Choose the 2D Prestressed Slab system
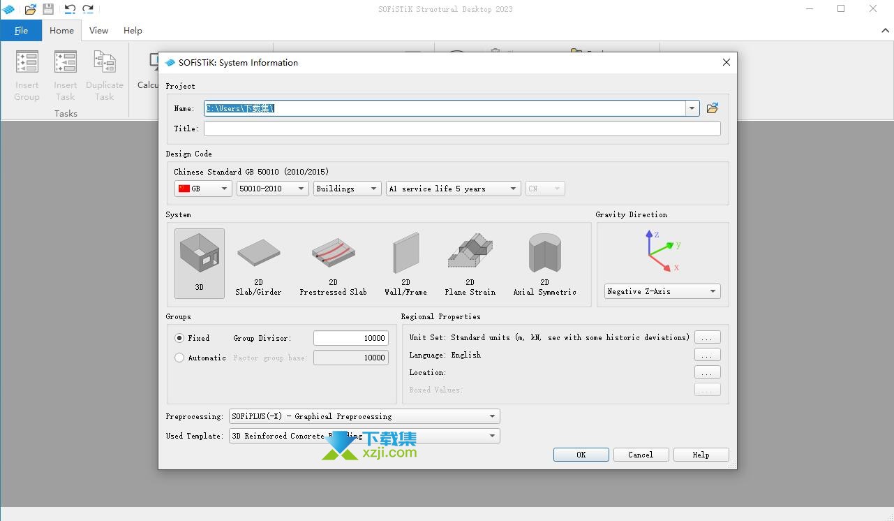The width and height of the screenshot is (894, 521). 333,263
